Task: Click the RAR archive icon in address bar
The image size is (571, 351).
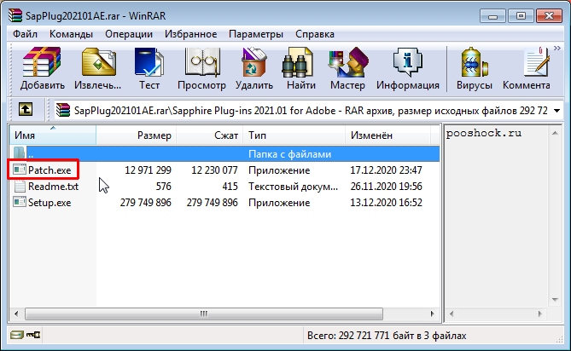Action: click(63, 110)
